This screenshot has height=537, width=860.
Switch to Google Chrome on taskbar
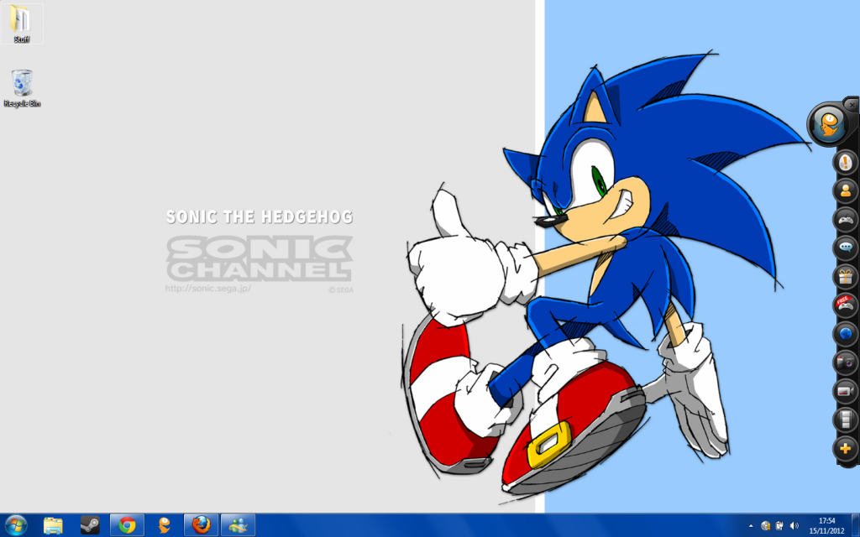[128, 525]
